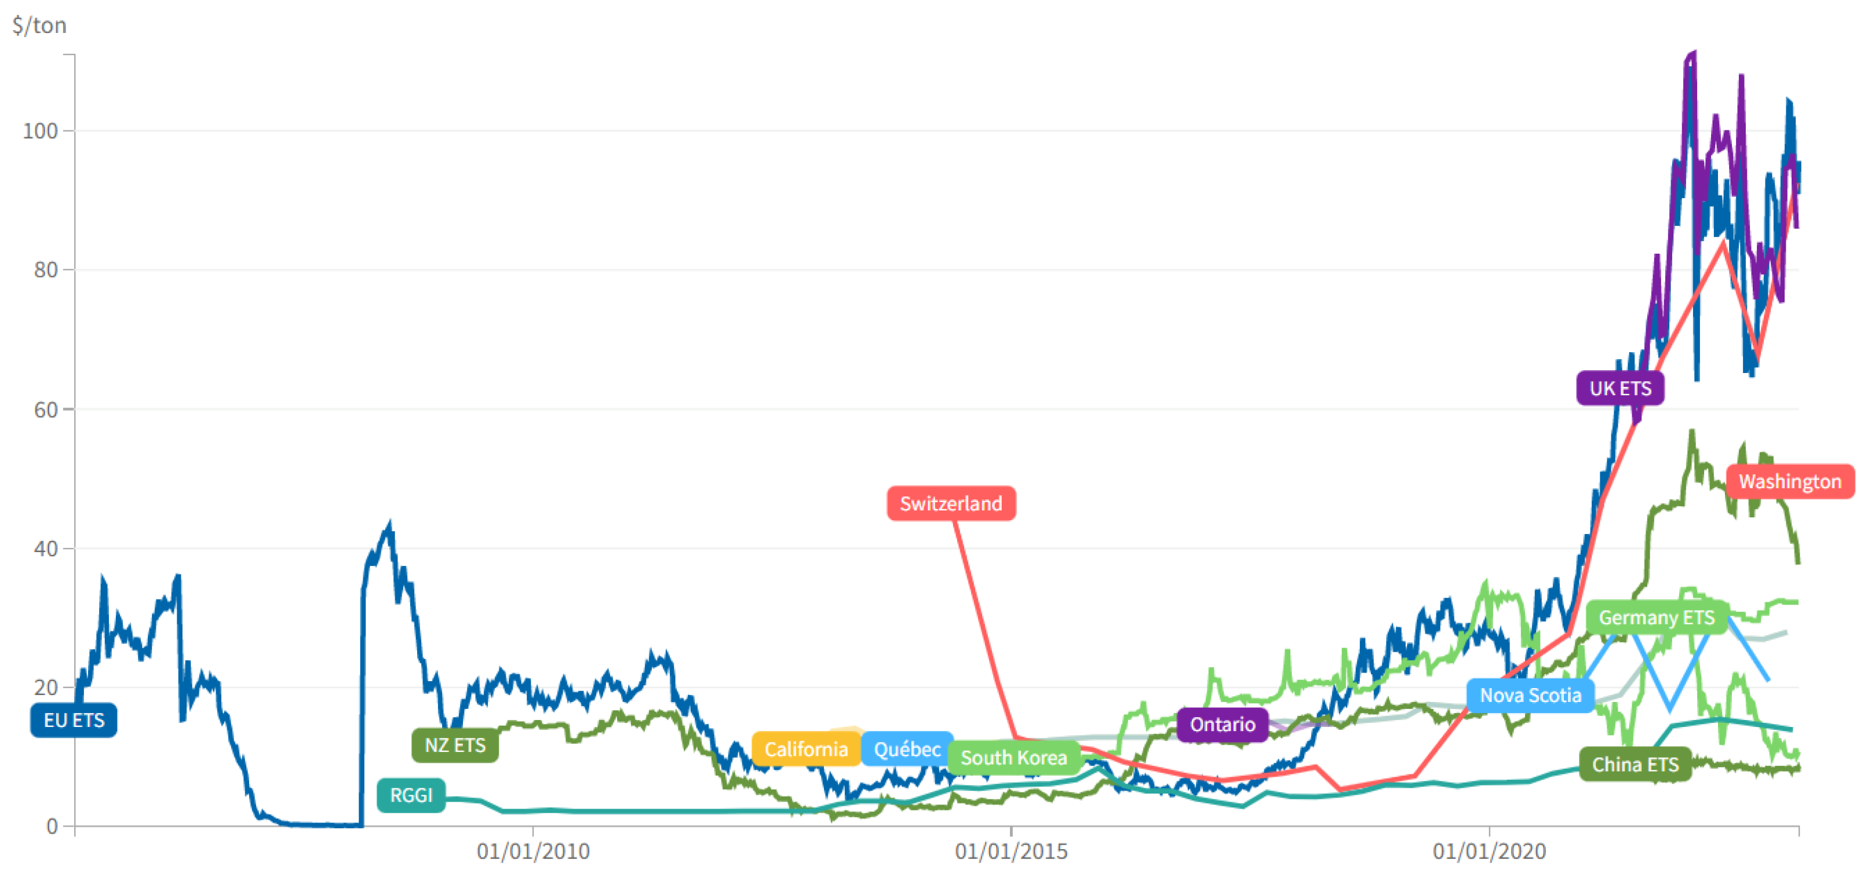Select the South Korea label

(1013, 757)
